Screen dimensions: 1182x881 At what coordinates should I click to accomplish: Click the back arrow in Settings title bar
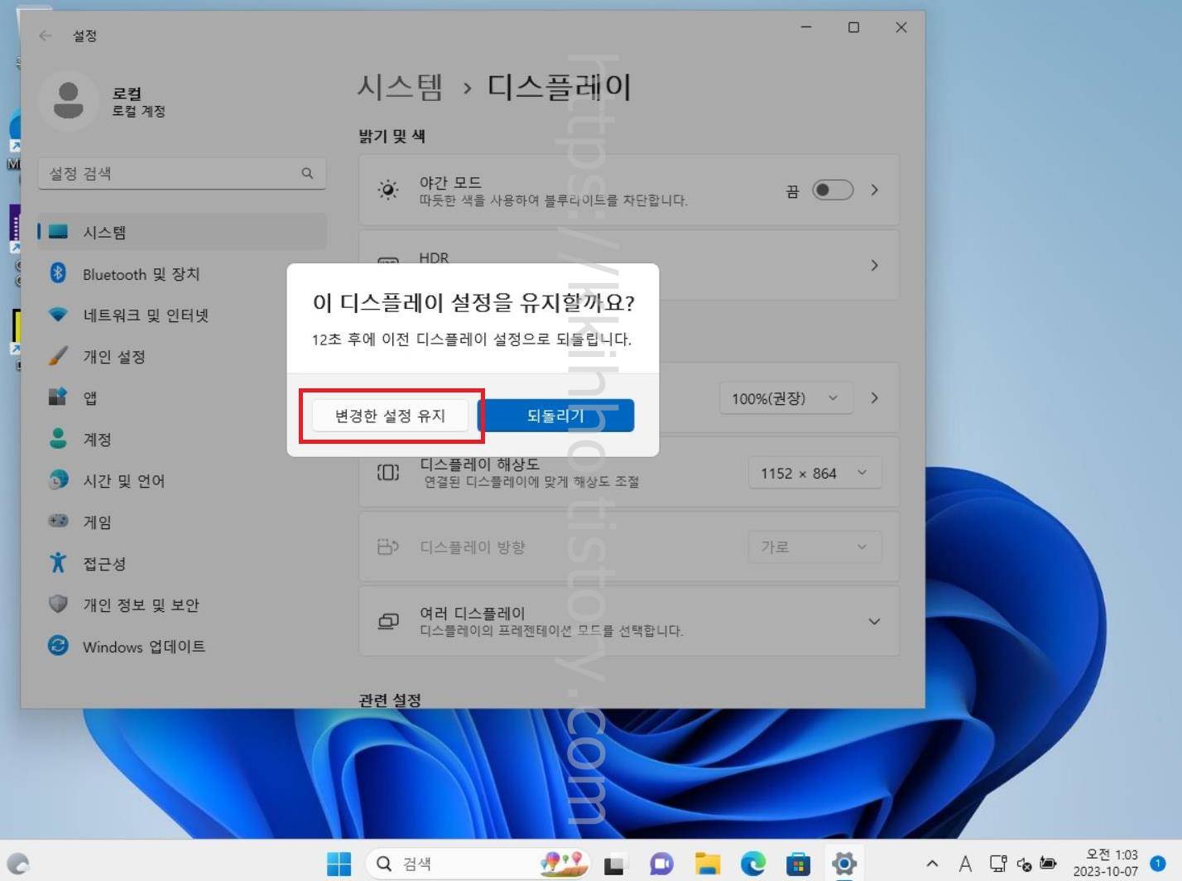click(x=46, y=36)
